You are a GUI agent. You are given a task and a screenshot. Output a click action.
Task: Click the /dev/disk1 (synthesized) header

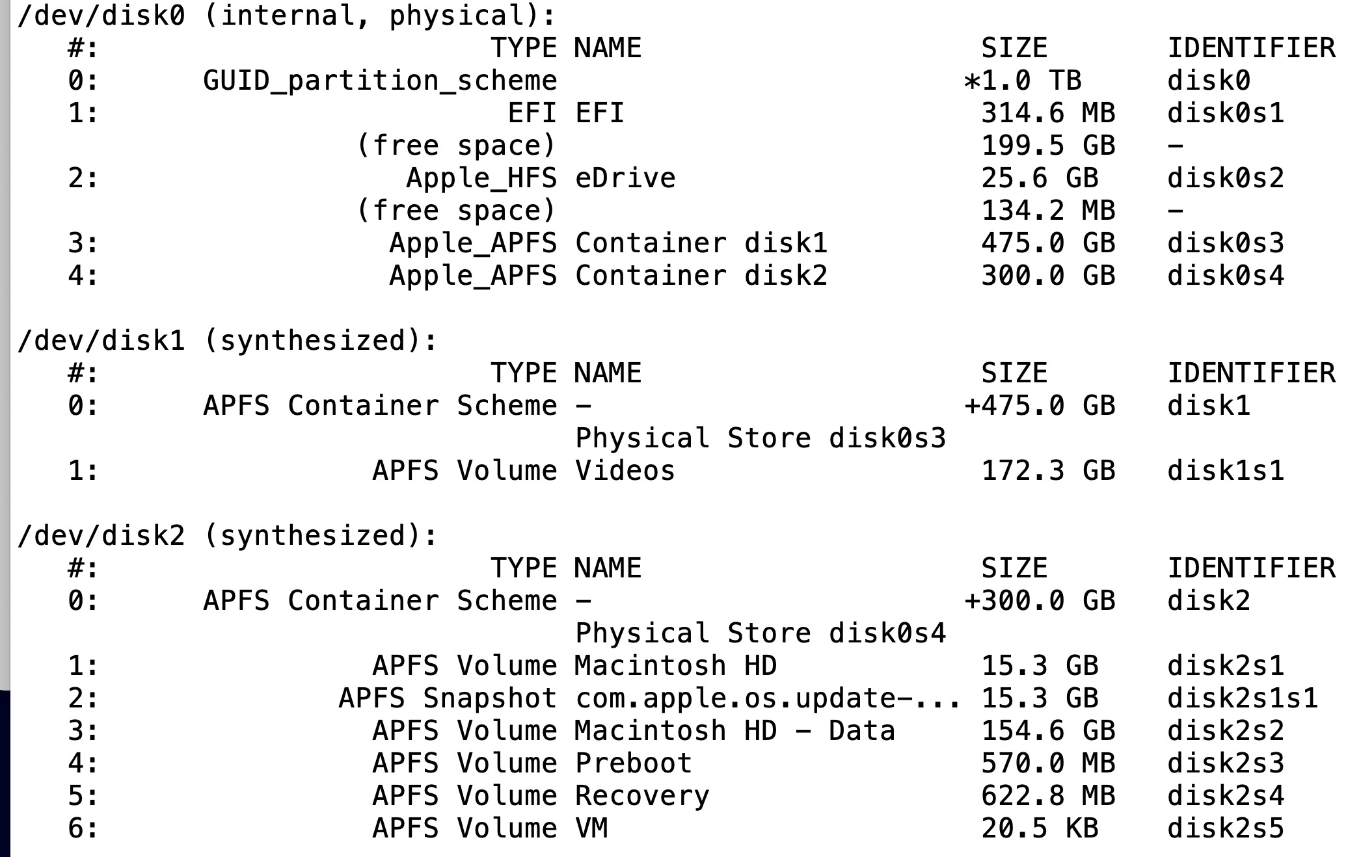228,341
